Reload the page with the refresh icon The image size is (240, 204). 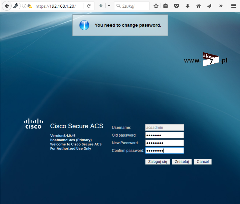pyautogui.click(x=89, y=6)
